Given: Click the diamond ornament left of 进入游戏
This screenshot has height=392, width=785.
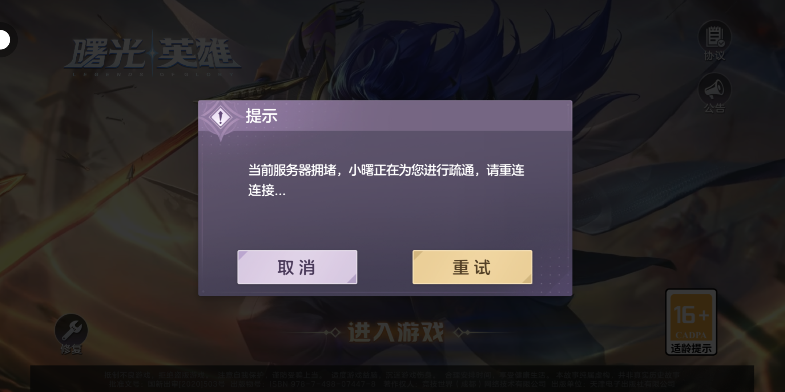Looking at the screenshot, I should (x=332, y=332).
